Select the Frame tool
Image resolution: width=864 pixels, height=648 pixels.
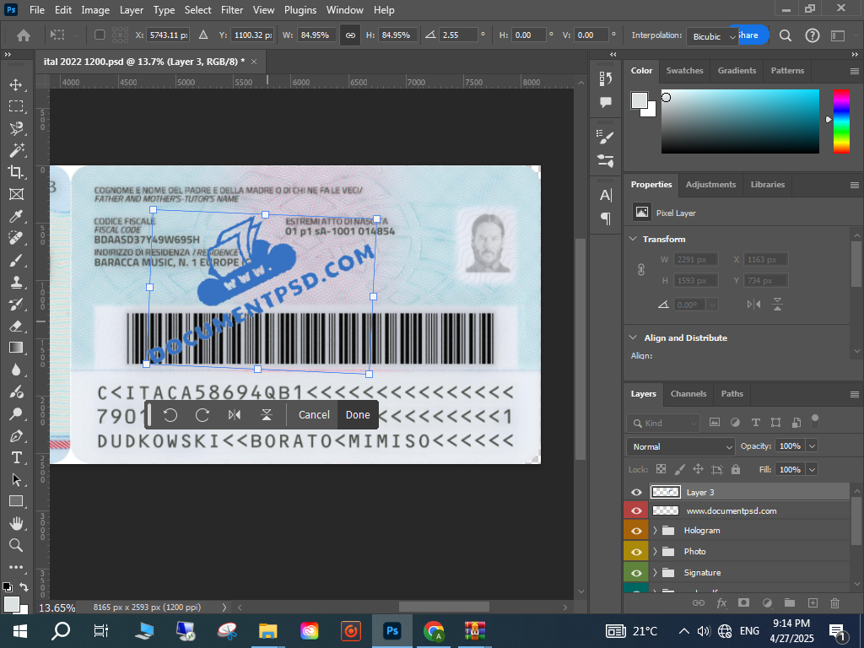[16, 194]
